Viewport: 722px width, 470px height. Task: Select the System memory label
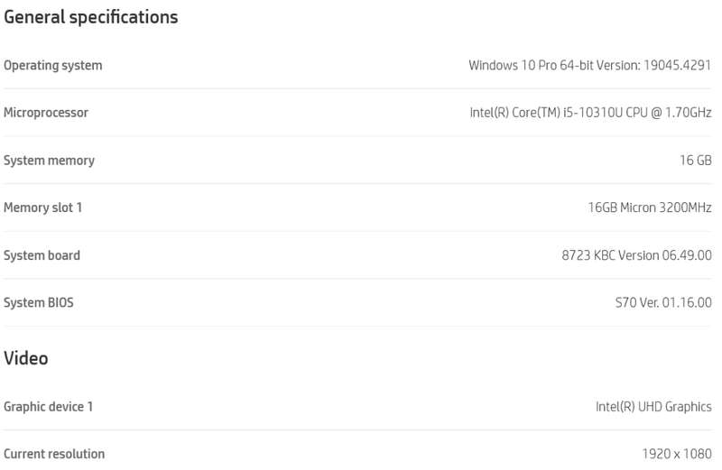click(x=50, y=161)
